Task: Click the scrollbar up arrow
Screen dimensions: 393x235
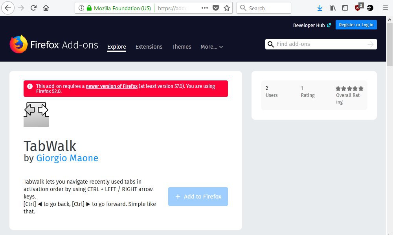Action: tap(389, 20)
